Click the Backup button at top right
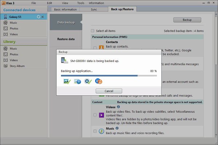Screen dimensions: 218x145 (187, 20)
